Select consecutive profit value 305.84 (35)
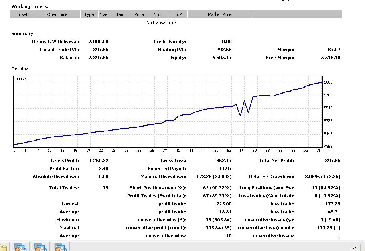This screenshot has width=365, height=251. click(219, 228)
